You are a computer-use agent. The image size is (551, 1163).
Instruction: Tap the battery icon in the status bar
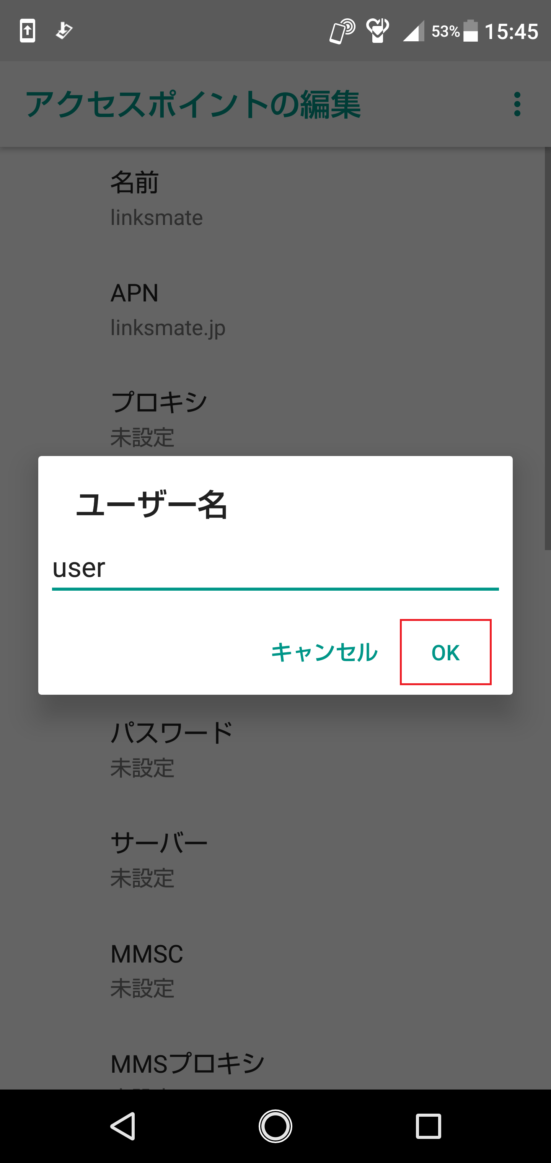471,30
